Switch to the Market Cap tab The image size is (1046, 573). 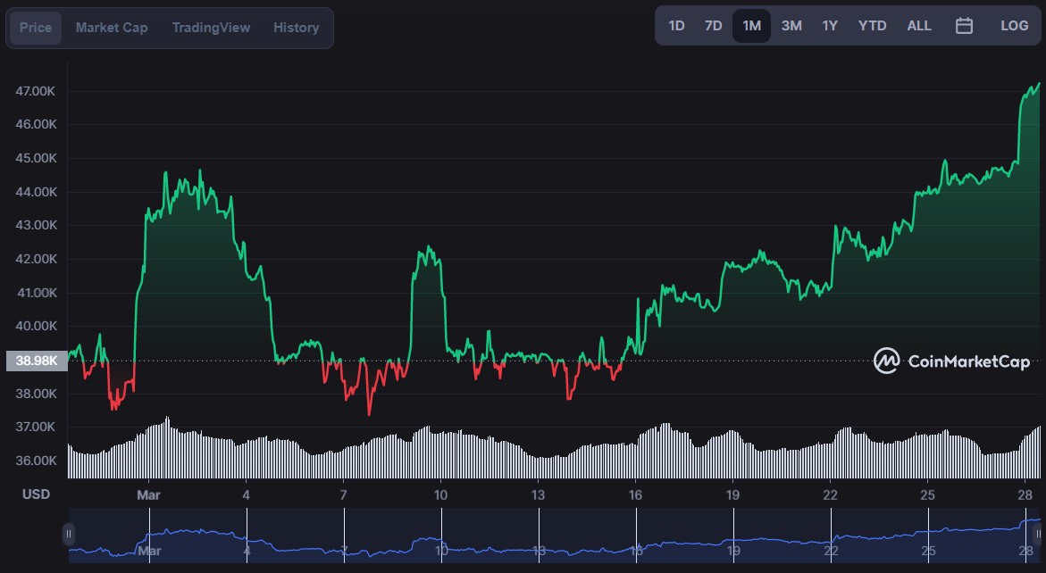pos(112,28)
